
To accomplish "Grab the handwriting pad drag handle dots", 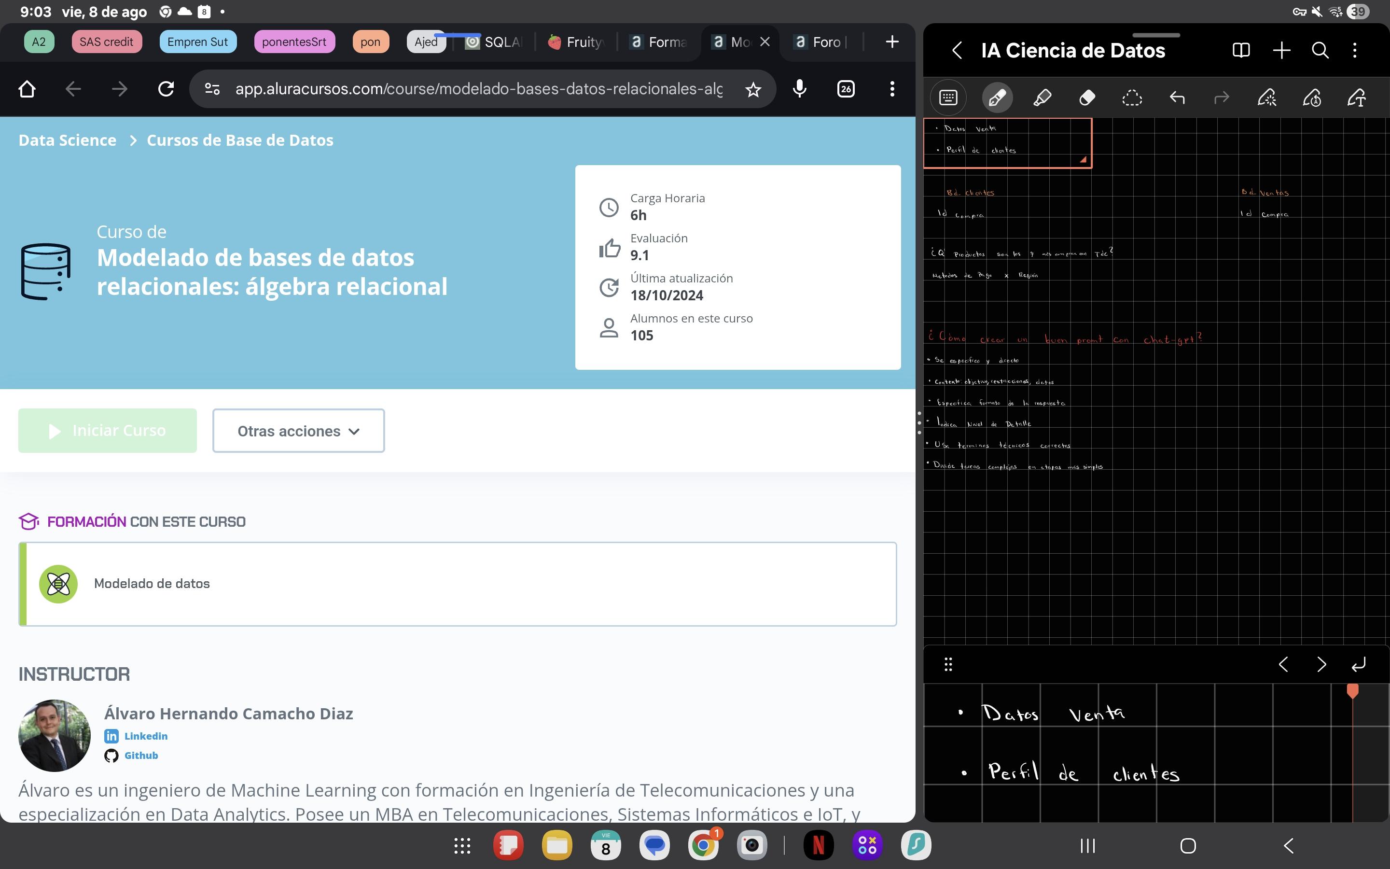I will (948, 664).
